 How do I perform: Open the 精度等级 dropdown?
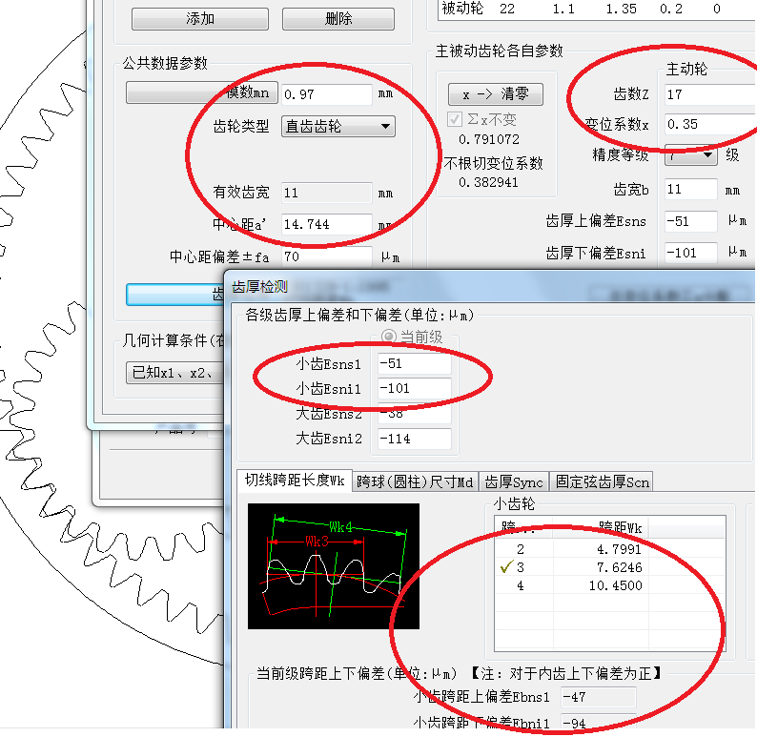coord(690,154)
